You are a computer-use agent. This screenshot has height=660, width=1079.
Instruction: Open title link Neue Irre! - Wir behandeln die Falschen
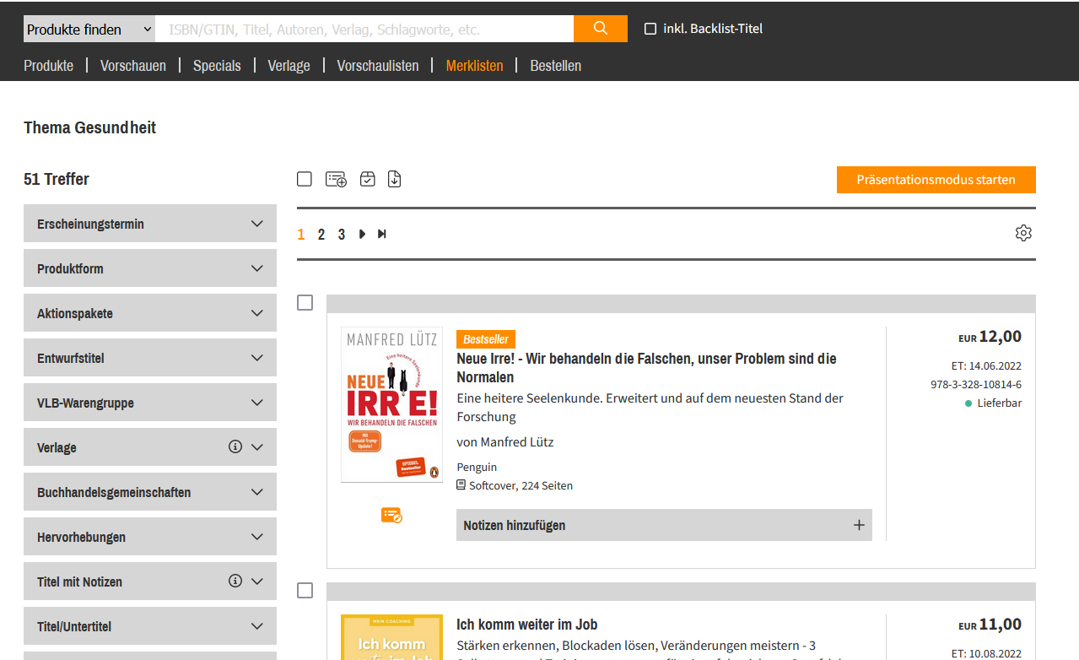click(646, 368)
